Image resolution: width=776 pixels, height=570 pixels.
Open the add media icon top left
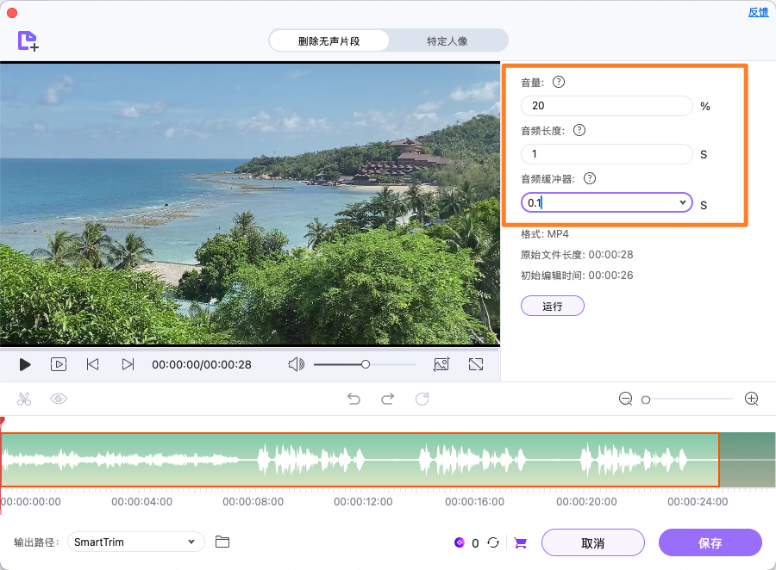click(x=26, y=40)
